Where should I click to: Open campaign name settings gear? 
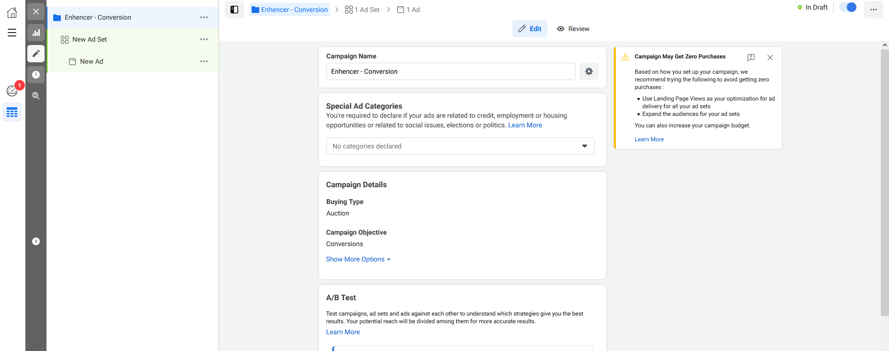589,71
